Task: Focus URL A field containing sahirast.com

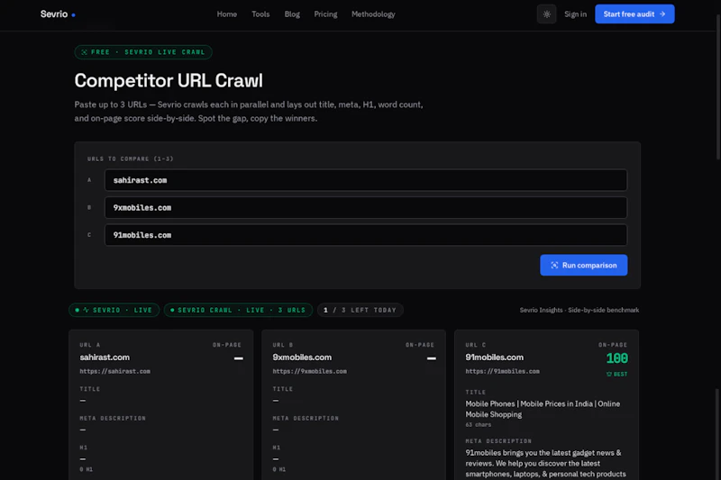Action: [366, 180]
